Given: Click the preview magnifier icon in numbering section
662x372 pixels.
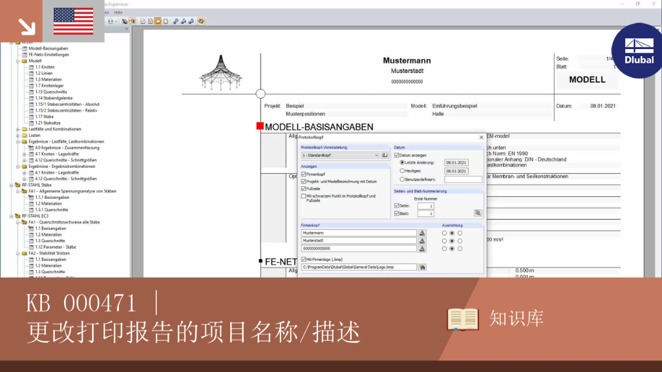Looking at the screenshot, I should click(478, 213).
